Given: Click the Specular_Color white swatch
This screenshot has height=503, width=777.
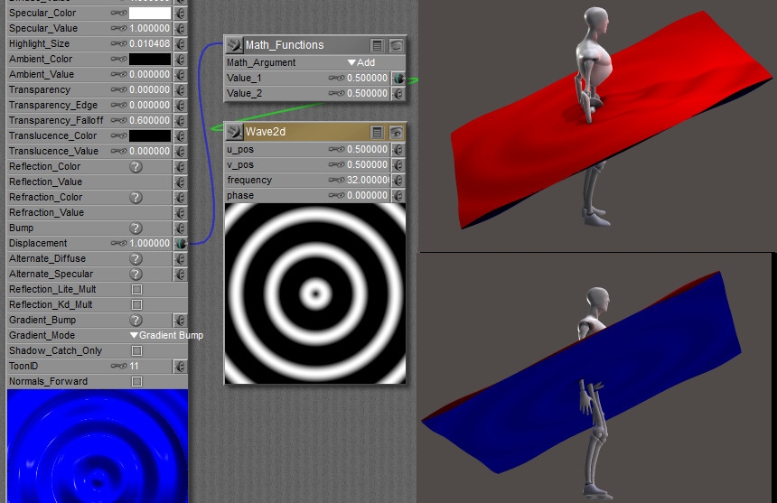Looking at the screenshot, I should pos(150,13).
